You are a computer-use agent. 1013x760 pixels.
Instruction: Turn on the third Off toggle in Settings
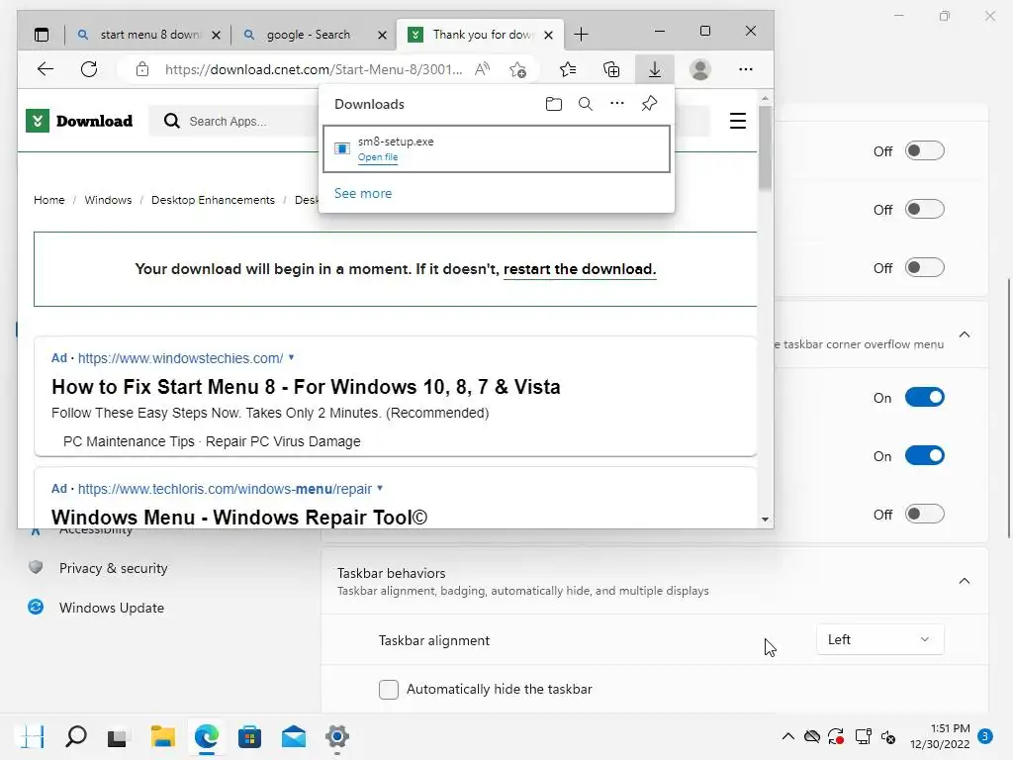pos(925,267)
